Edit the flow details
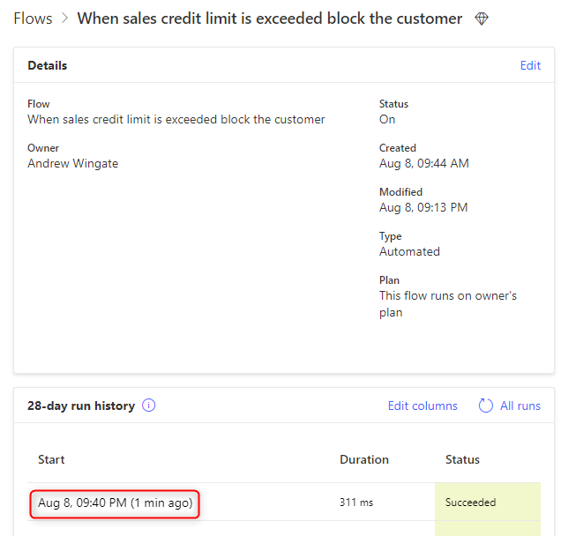This screenshot has width=561, height=536. (x=530, y=65)
